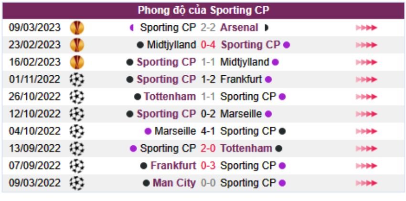
Task: Click the 0-4 score against Midtjylland
Action: click(208, 45)
